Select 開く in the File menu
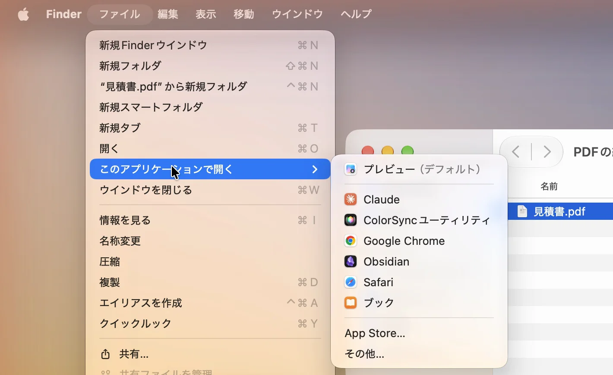The image size is (613, 375). pos(210,149)
